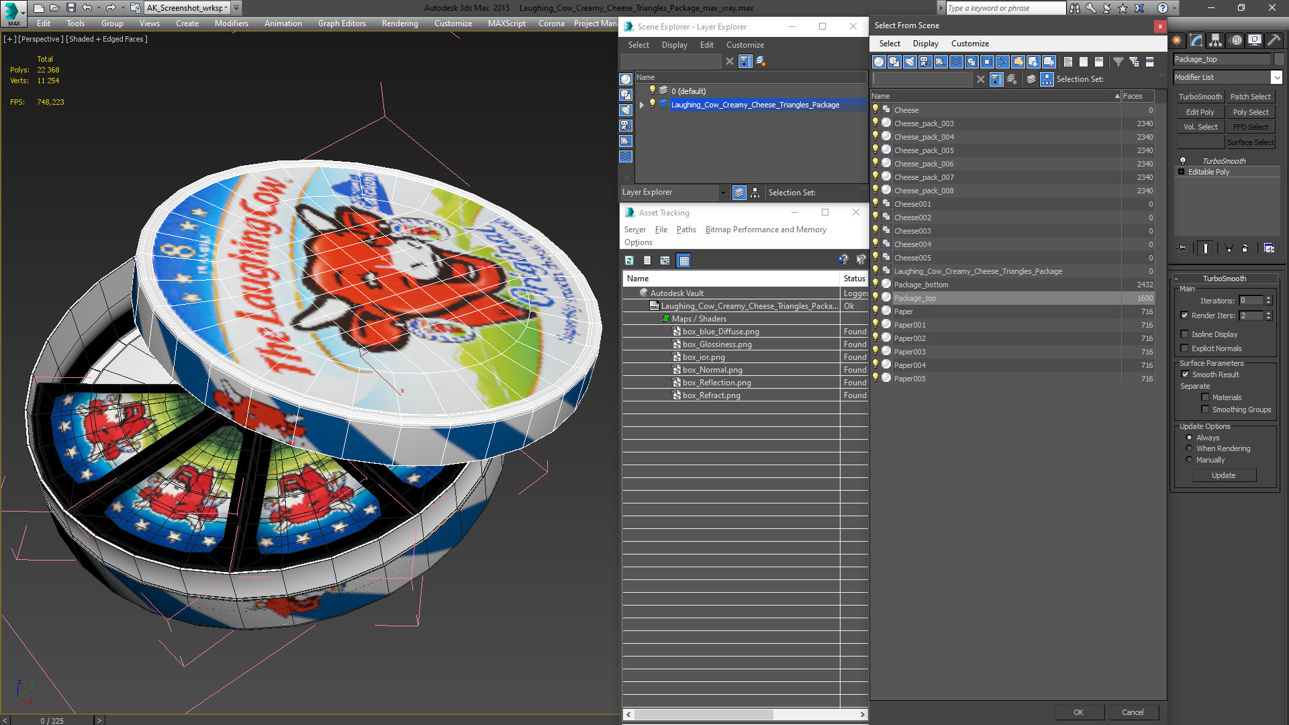Open Graph Editors menu
The image size is (1289, 725).
[342, 23]
